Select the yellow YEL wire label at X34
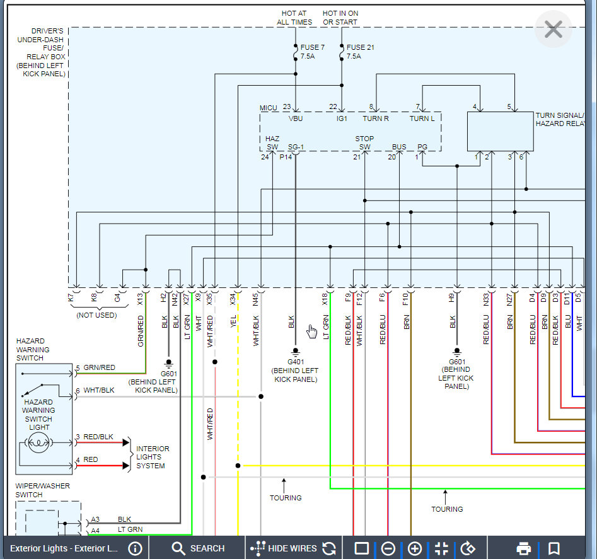597x559 pixels. tap(233, 321)
